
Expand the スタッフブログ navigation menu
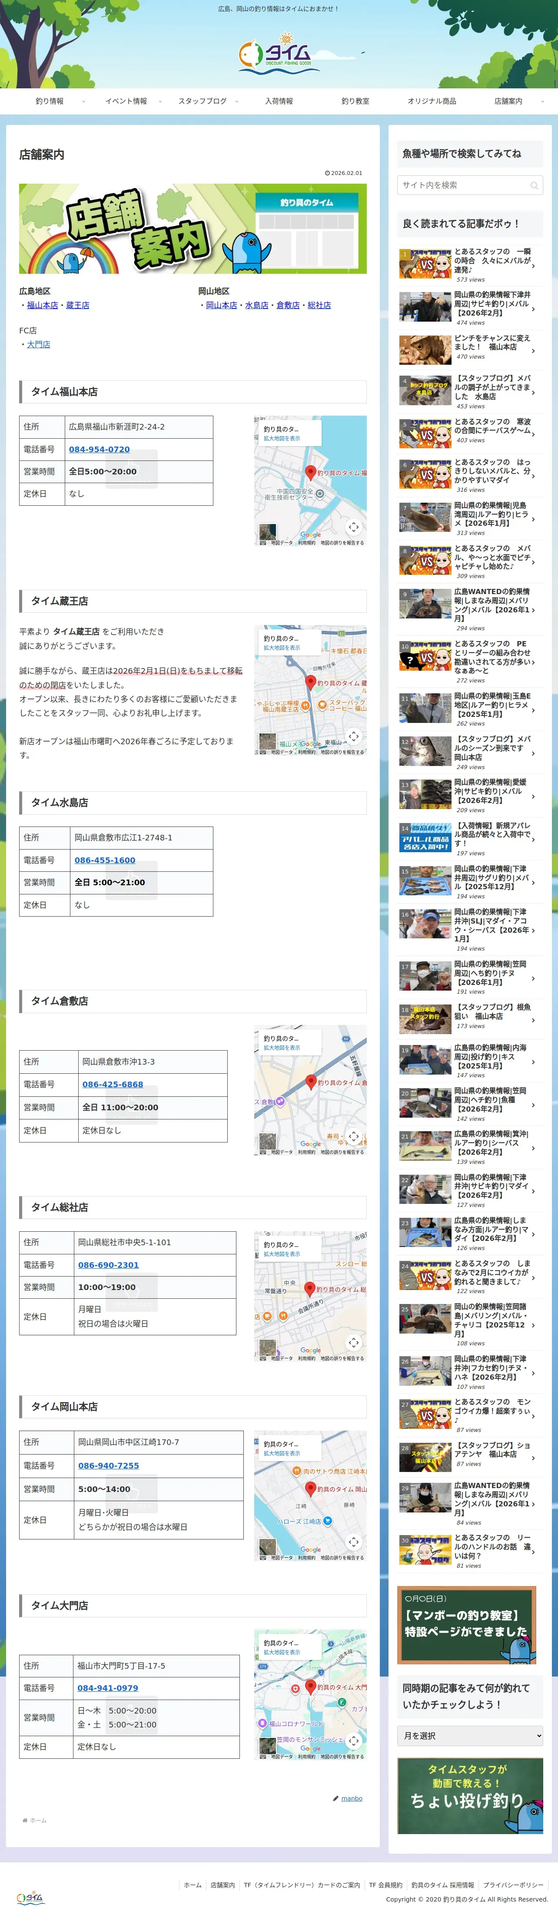click(236, 102)
